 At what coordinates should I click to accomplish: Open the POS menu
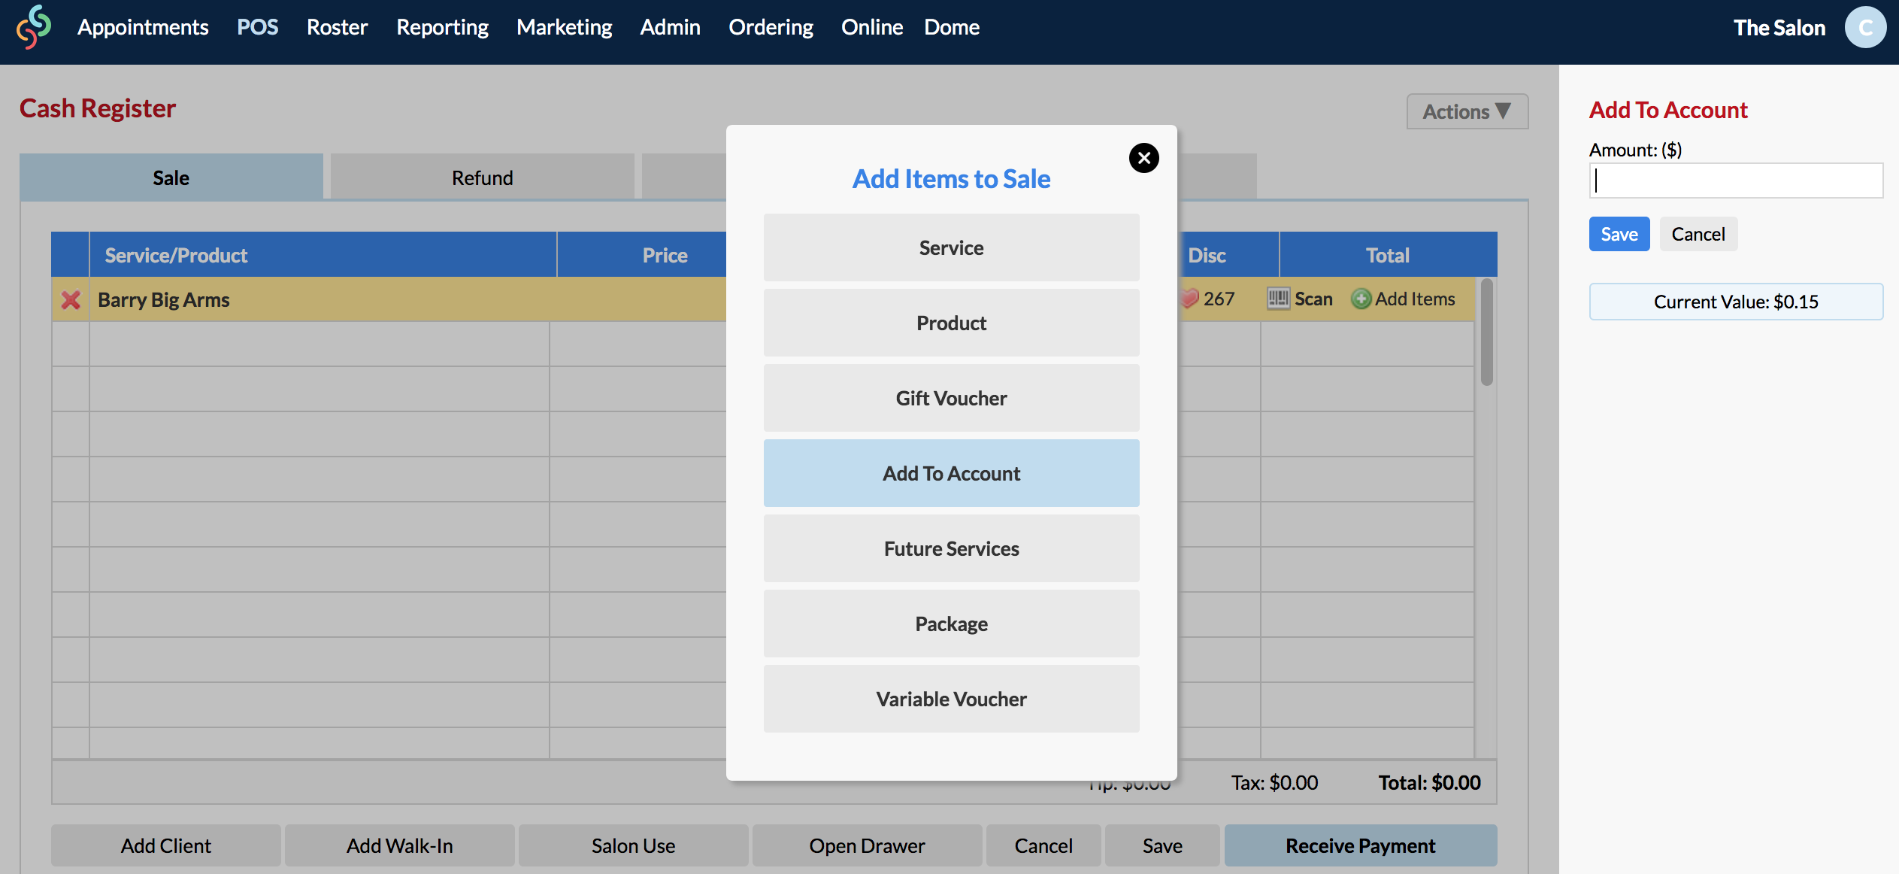pos(257,27)
